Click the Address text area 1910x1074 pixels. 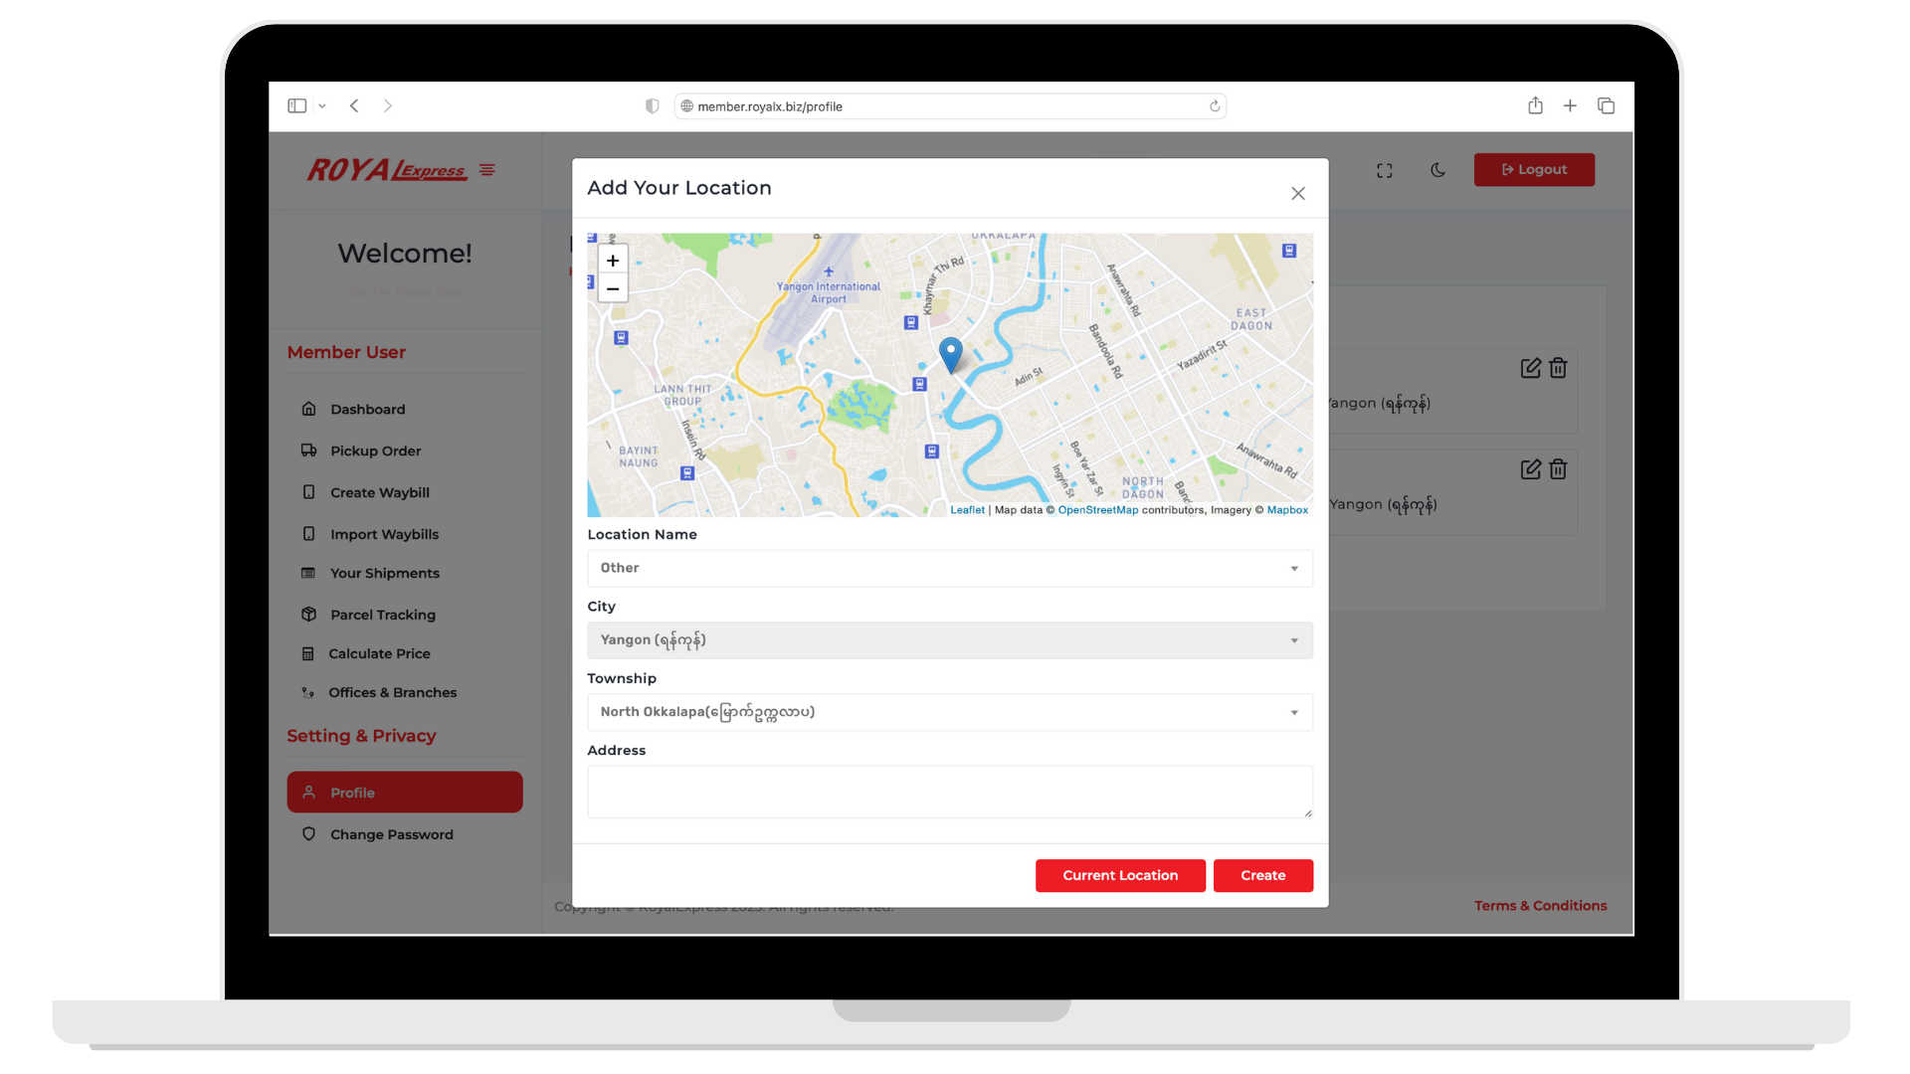point(950,792)
